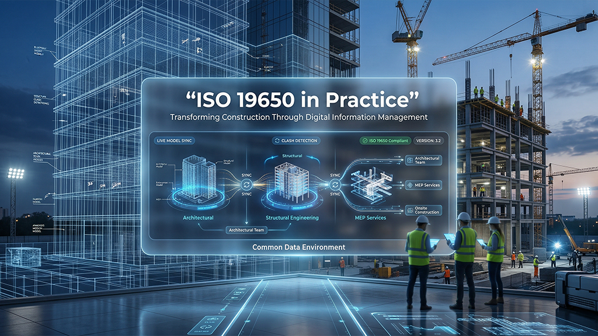Open the VERSION: 3.2 dropdown
Screen dimensions: 598x336
tap(429, 141)
